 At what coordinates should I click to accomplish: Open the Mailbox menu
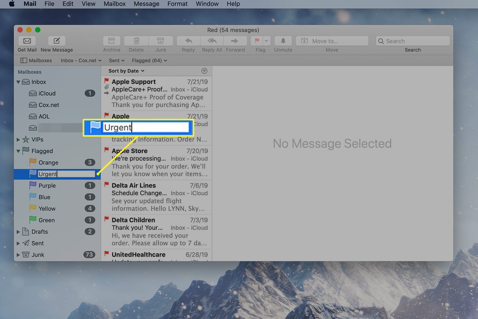[x=115, y=4]
